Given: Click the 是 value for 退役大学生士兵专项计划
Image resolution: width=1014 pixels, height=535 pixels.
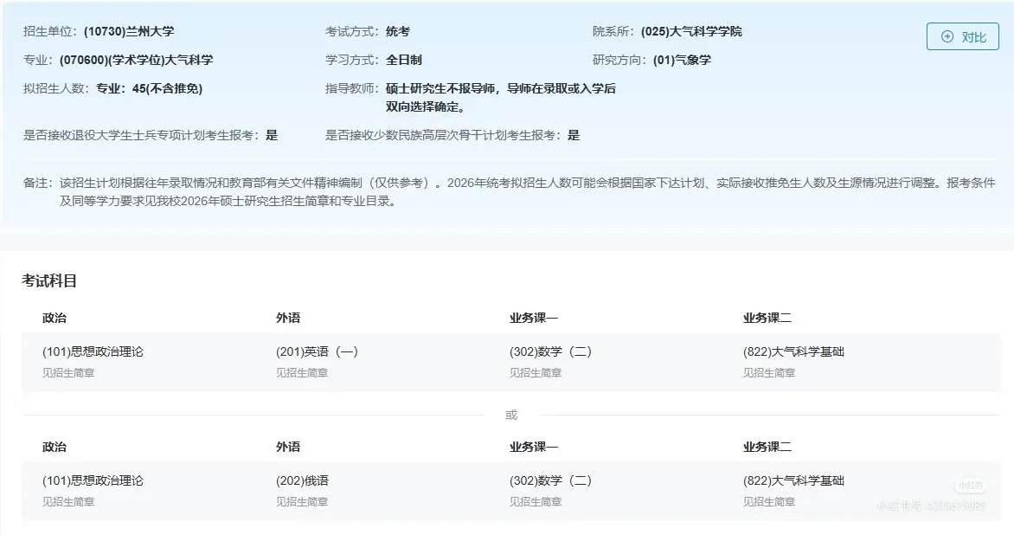Looking at the screenshot, I should coord(273,136).
